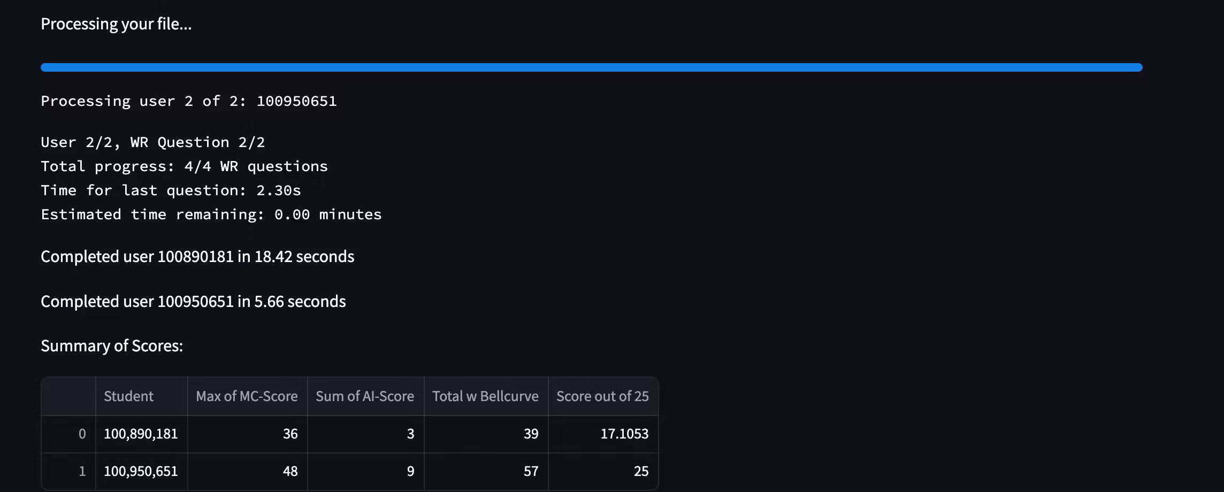1224x492 pixels.
Task: Click the MC-Score cell showing 48
Action: (x=247, y=471)
